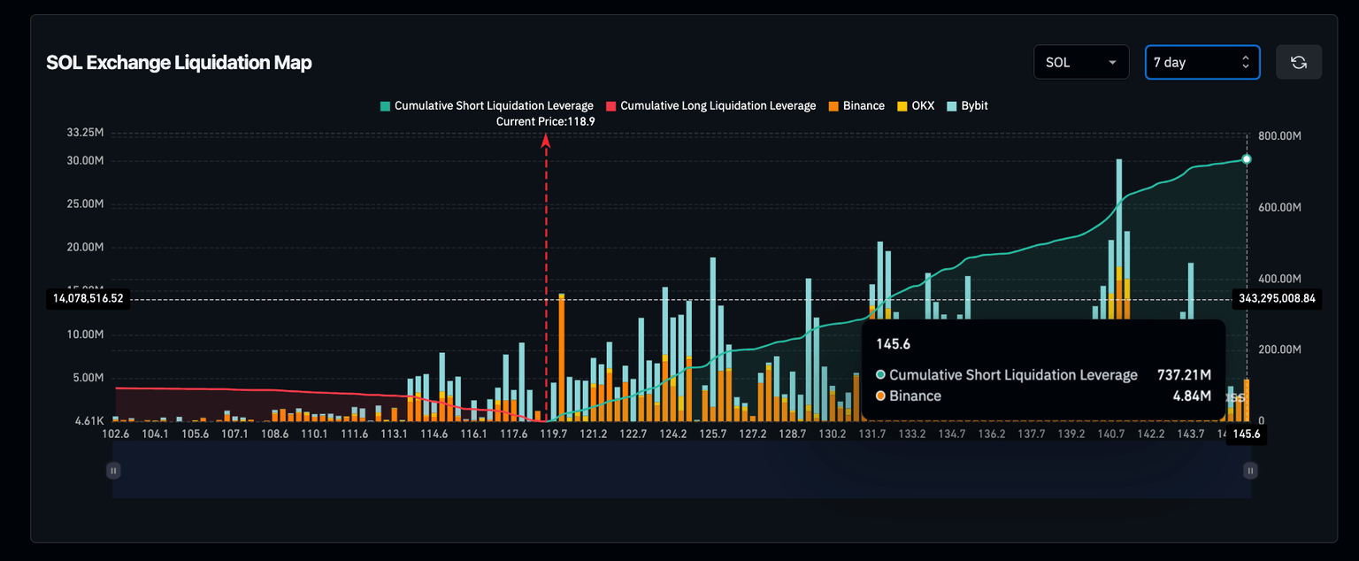Toggle Cumulative Short Liquidation Leverage legend
The width and height of the screenshot is (1359, 561).
point(487,105)
